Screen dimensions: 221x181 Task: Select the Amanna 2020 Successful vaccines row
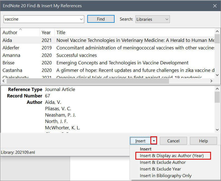click(x=108, y=55)
